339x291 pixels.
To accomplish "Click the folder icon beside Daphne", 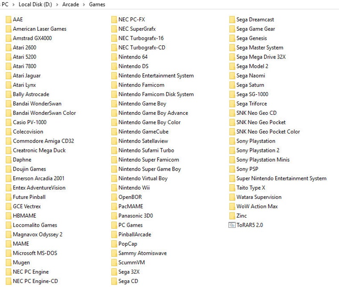I will pyautogui.click(x=9, y=160).
